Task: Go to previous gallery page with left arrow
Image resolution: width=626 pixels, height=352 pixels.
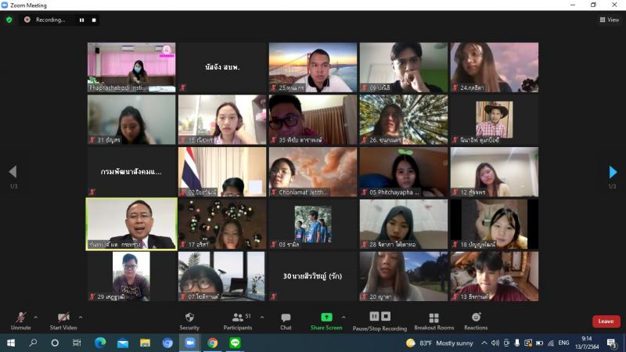Action: [13, 171]
